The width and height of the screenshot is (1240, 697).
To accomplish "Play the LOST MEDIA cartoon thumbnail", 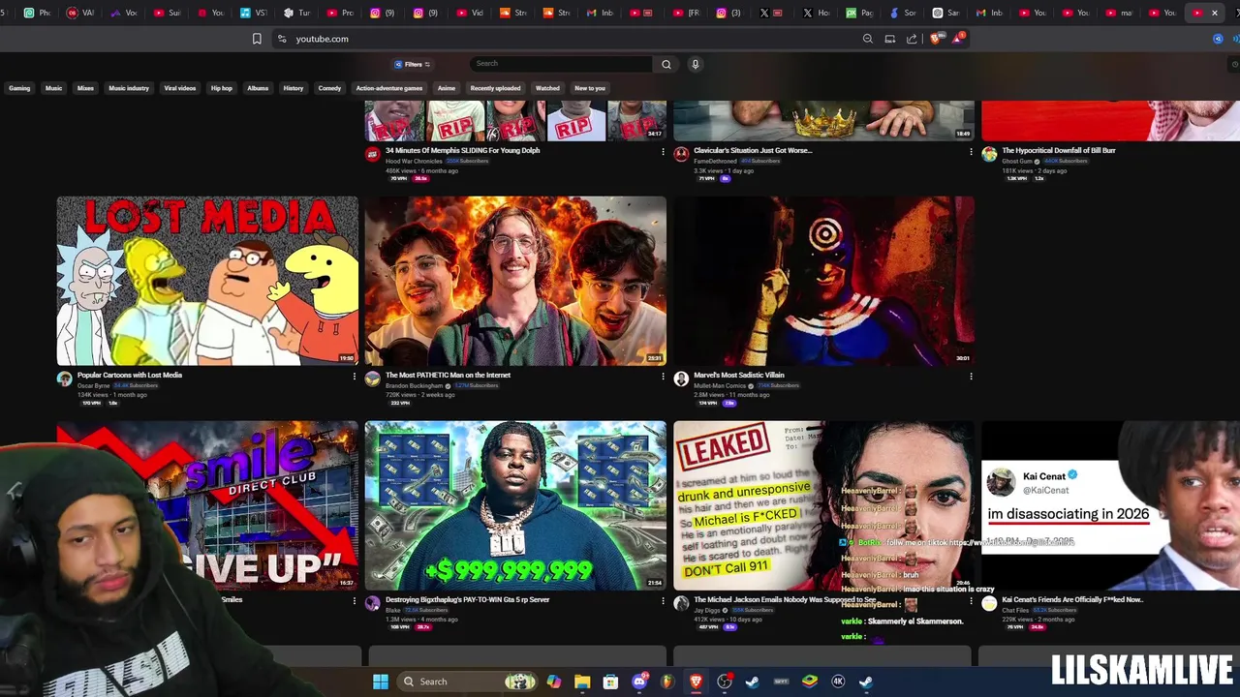I will 207,281.
